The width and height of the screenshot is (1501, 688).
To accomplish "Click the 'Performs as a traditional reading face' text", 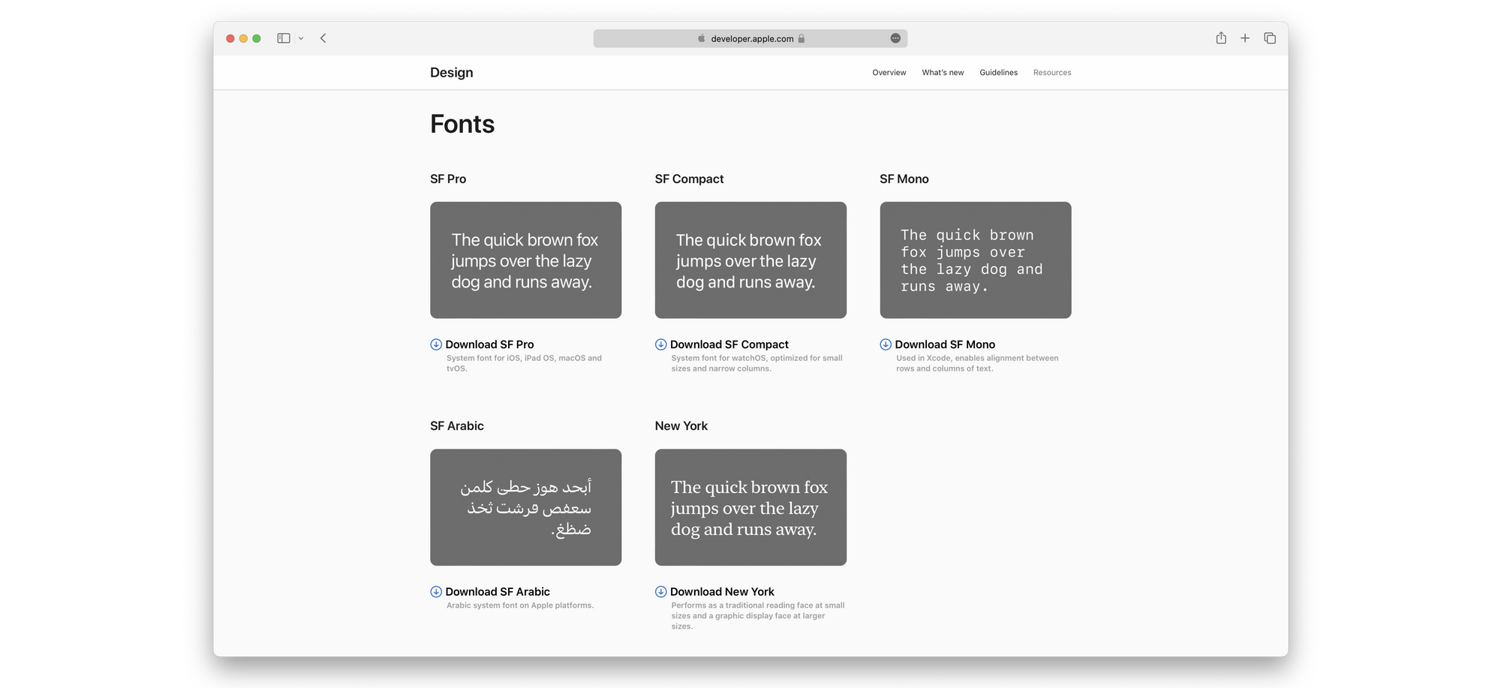I will 758,616.
